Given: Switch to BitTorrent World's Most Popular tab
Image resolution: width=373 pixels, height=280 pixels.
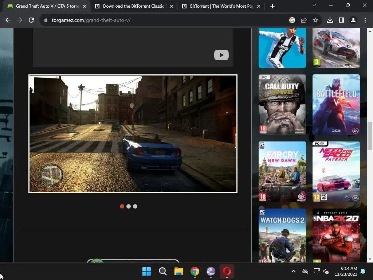Looking at the screenshot, I should (x=221, y=6).
